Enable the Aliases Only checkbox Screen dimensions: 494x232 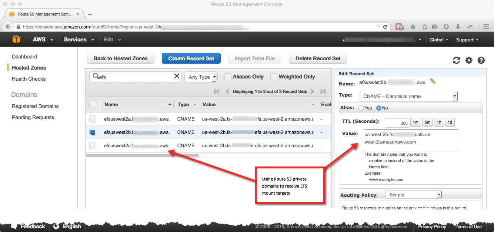click(x=228, y=77)
